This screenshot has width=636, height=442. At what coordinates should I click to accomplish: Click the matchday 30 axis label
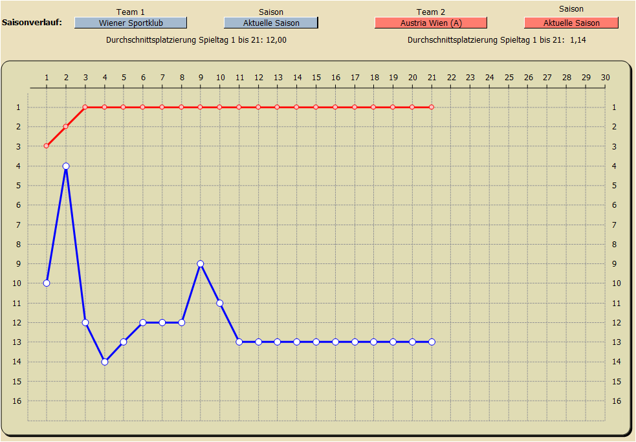[x=605, y=77]
